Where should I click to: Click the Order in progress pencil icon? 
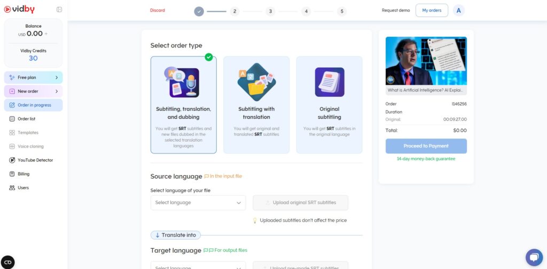[12, 105]
